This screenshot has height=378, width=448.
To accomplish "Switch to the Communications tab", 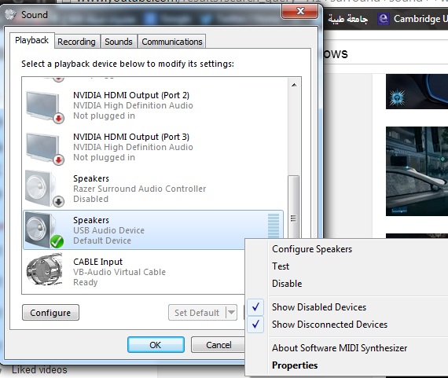I will [x=172, y=42].
